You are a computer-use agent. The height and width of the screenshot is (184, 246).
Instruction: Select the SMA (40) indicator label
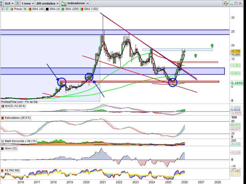[x=37, y=9]
